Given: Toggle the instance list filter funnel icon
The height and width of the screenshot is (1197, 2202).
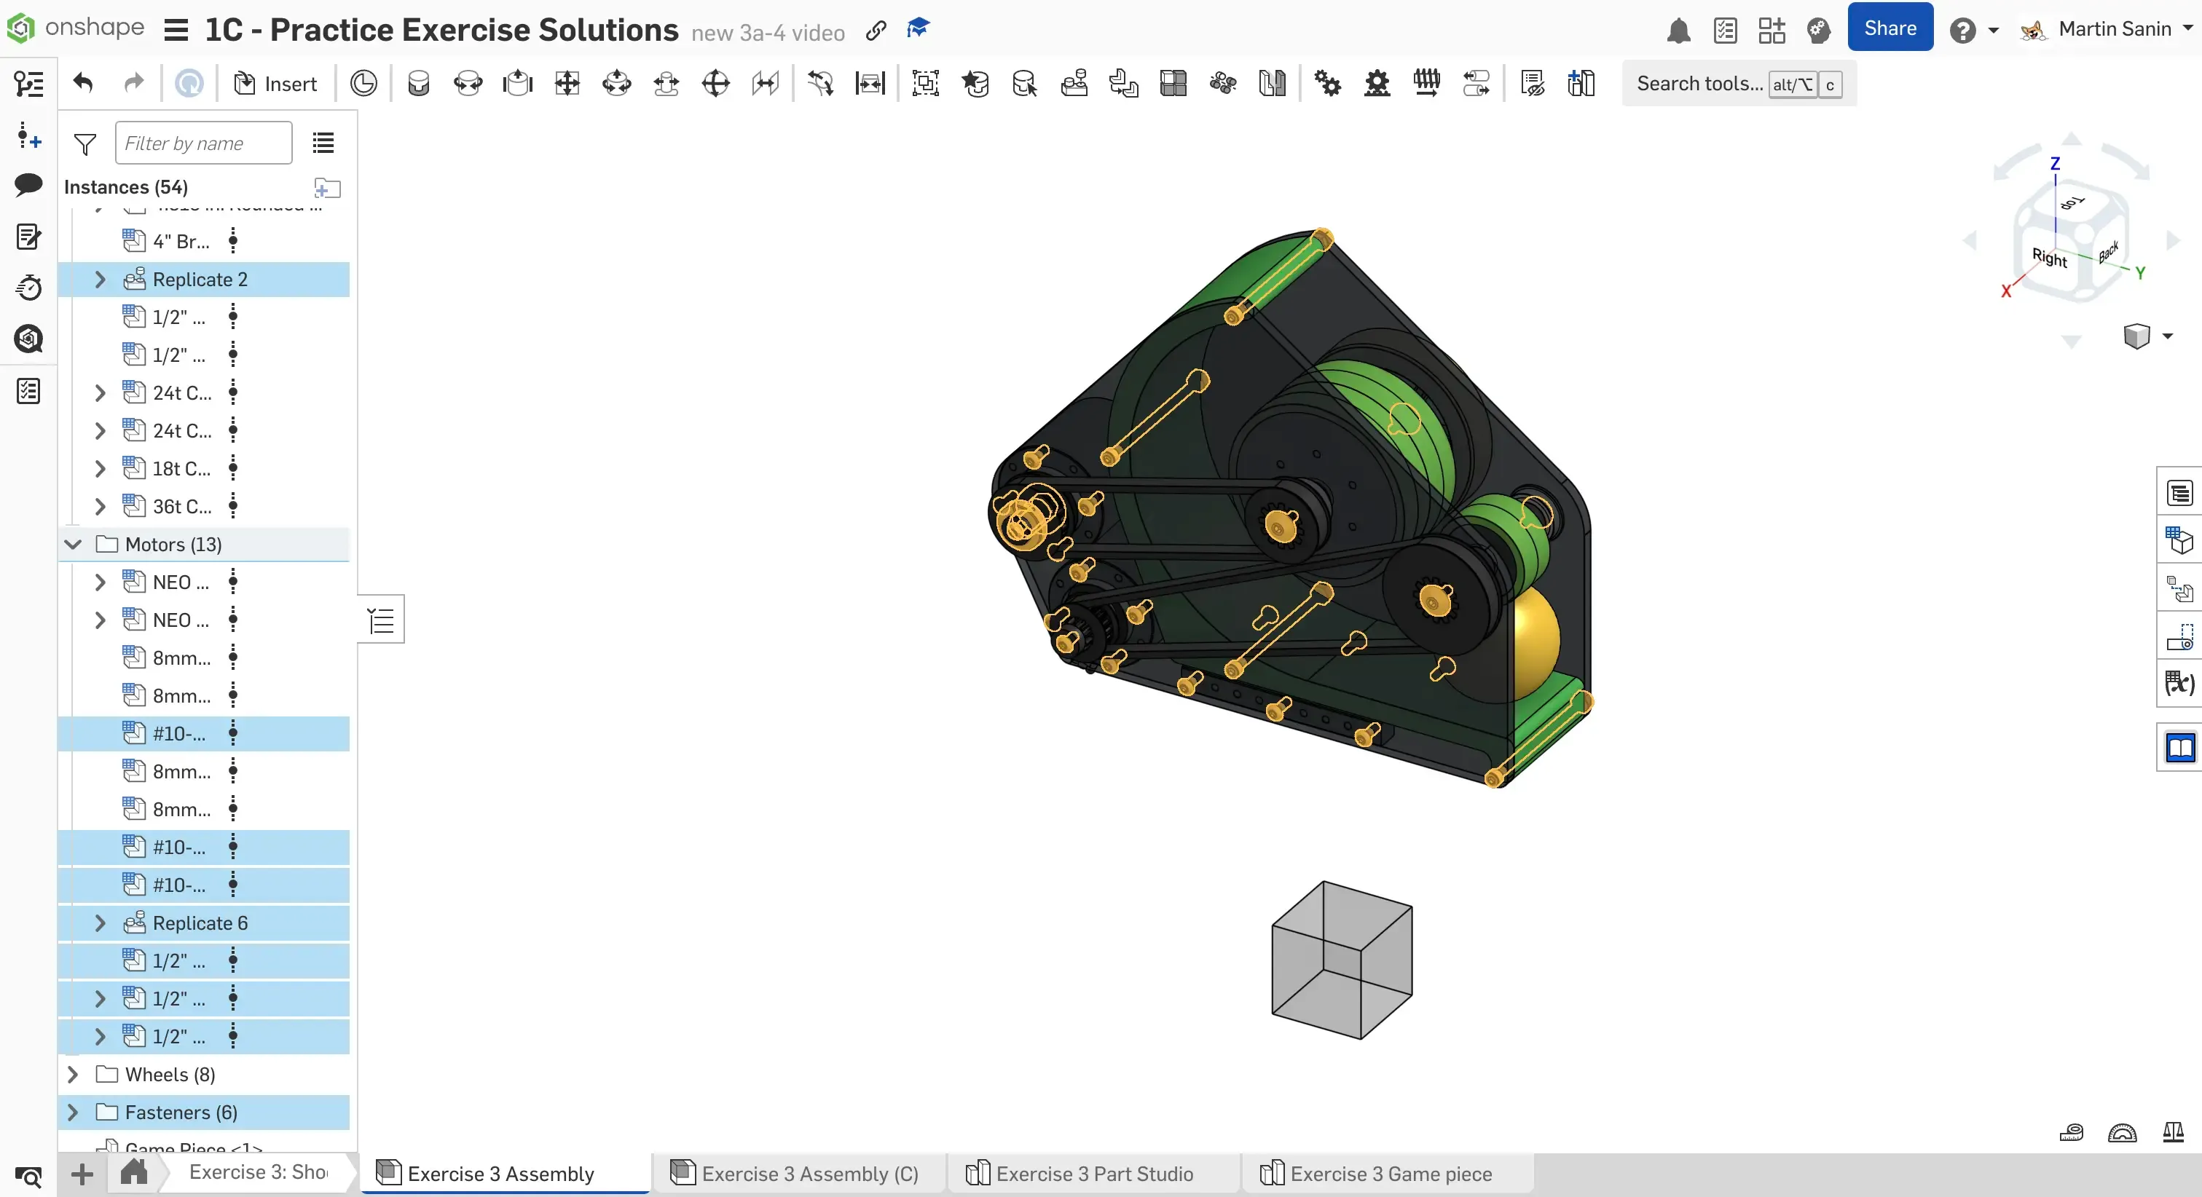Looking at the screenshot, I should [84, 144].
